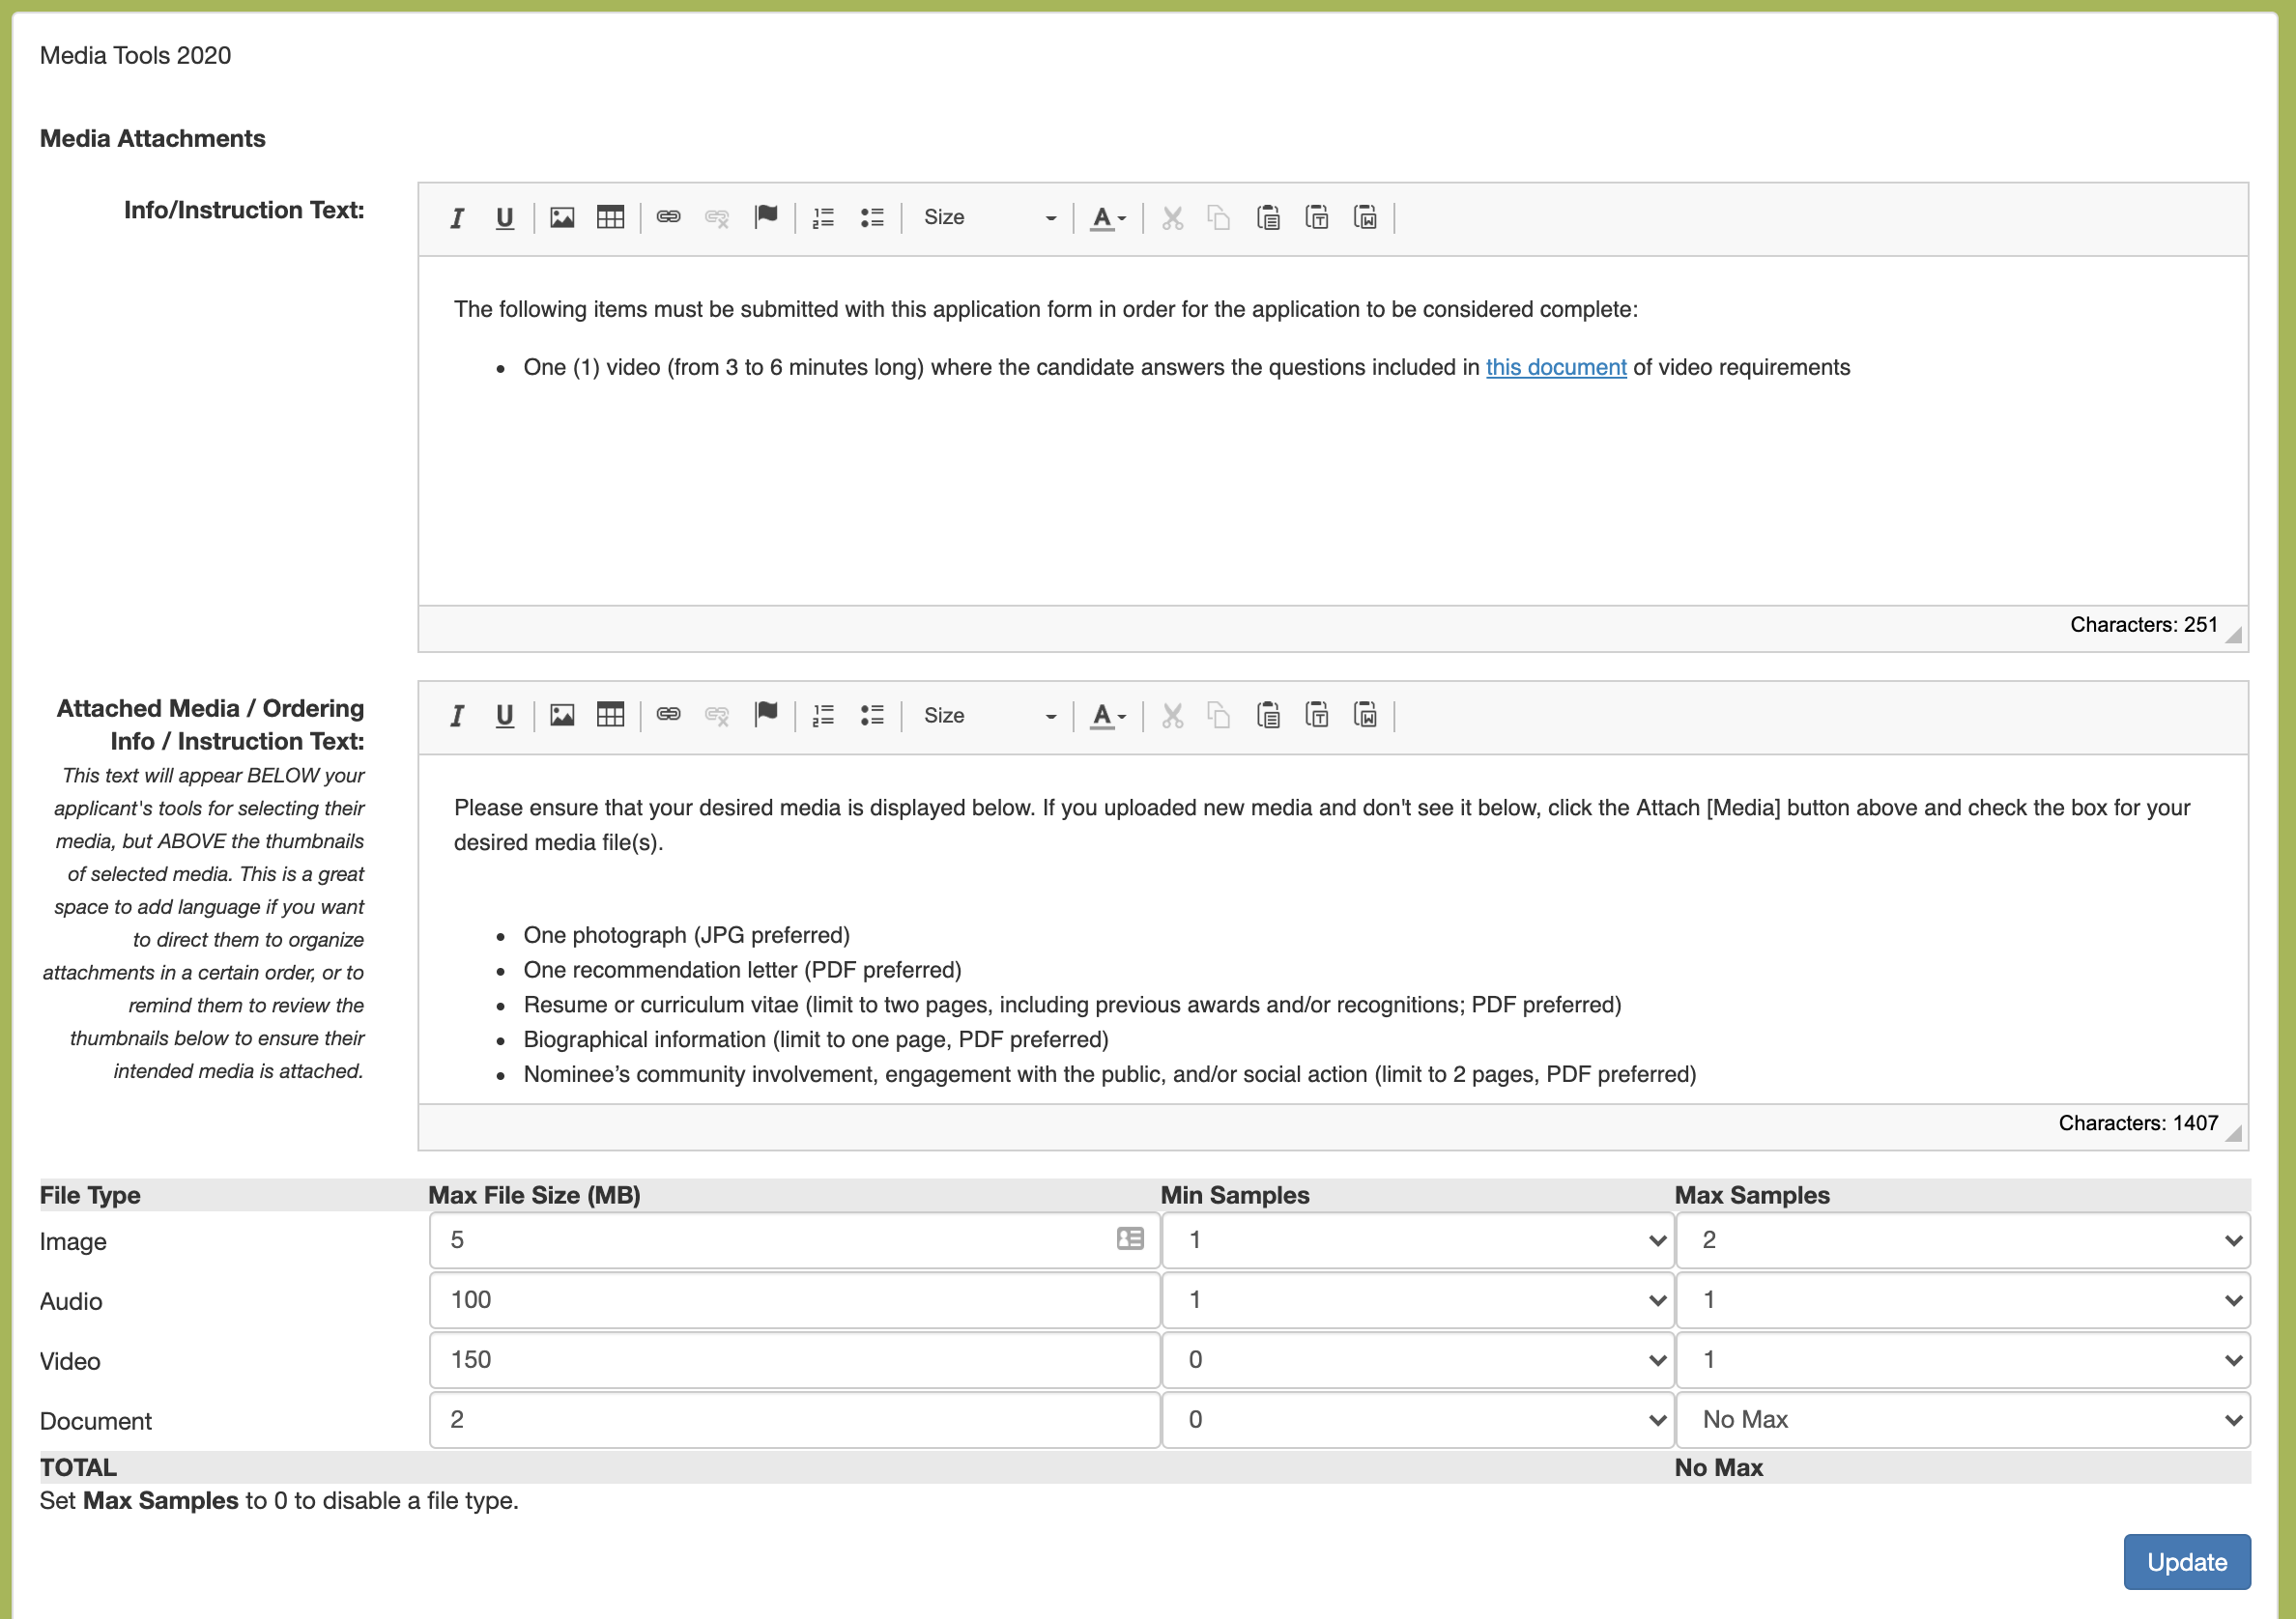Insert numbered list in Attached Media text editor
Image resolution: width=2296 pixels, height=1619 pixels.
click(x=823, y=716)
